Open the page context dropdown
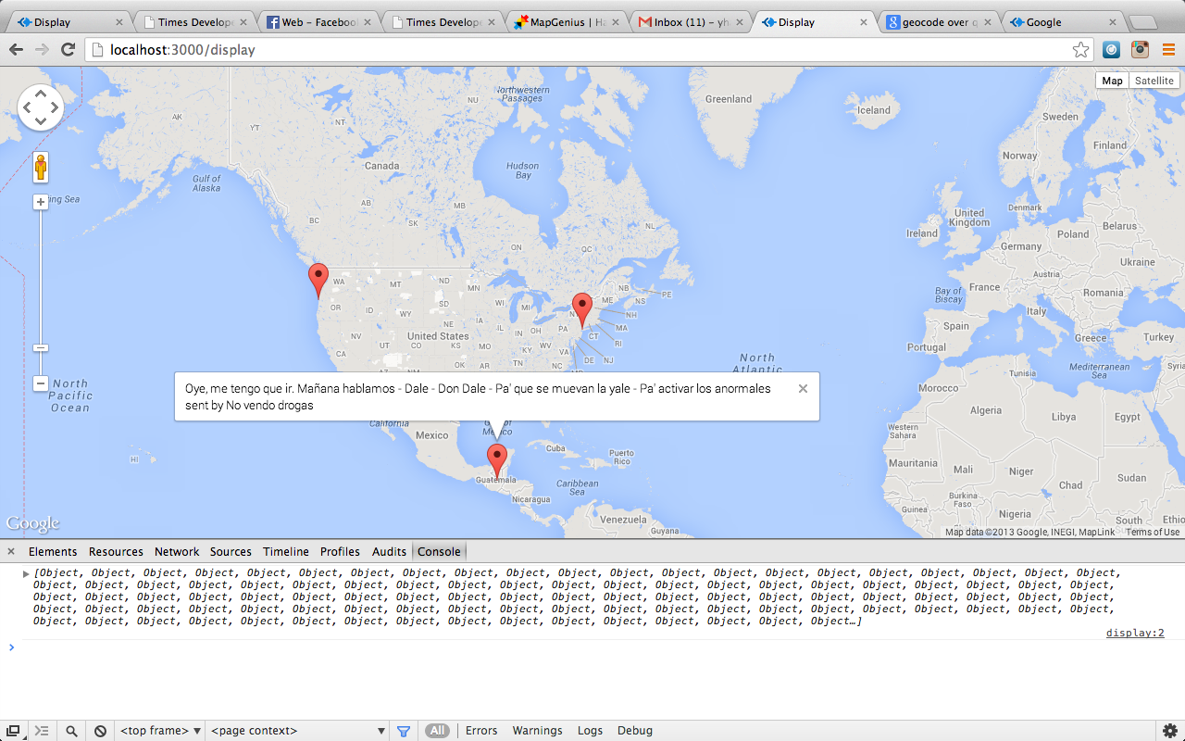 298,731
